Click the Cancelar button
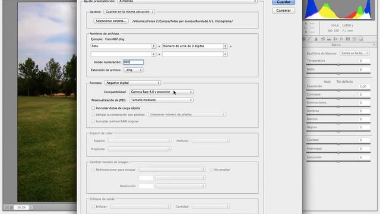Viewport: 380px width, 214px height. pyautogui.click(x=284, y=11)
